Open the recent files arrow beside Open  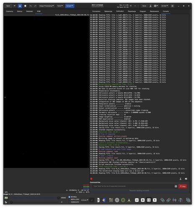click(x=14, y=6)
